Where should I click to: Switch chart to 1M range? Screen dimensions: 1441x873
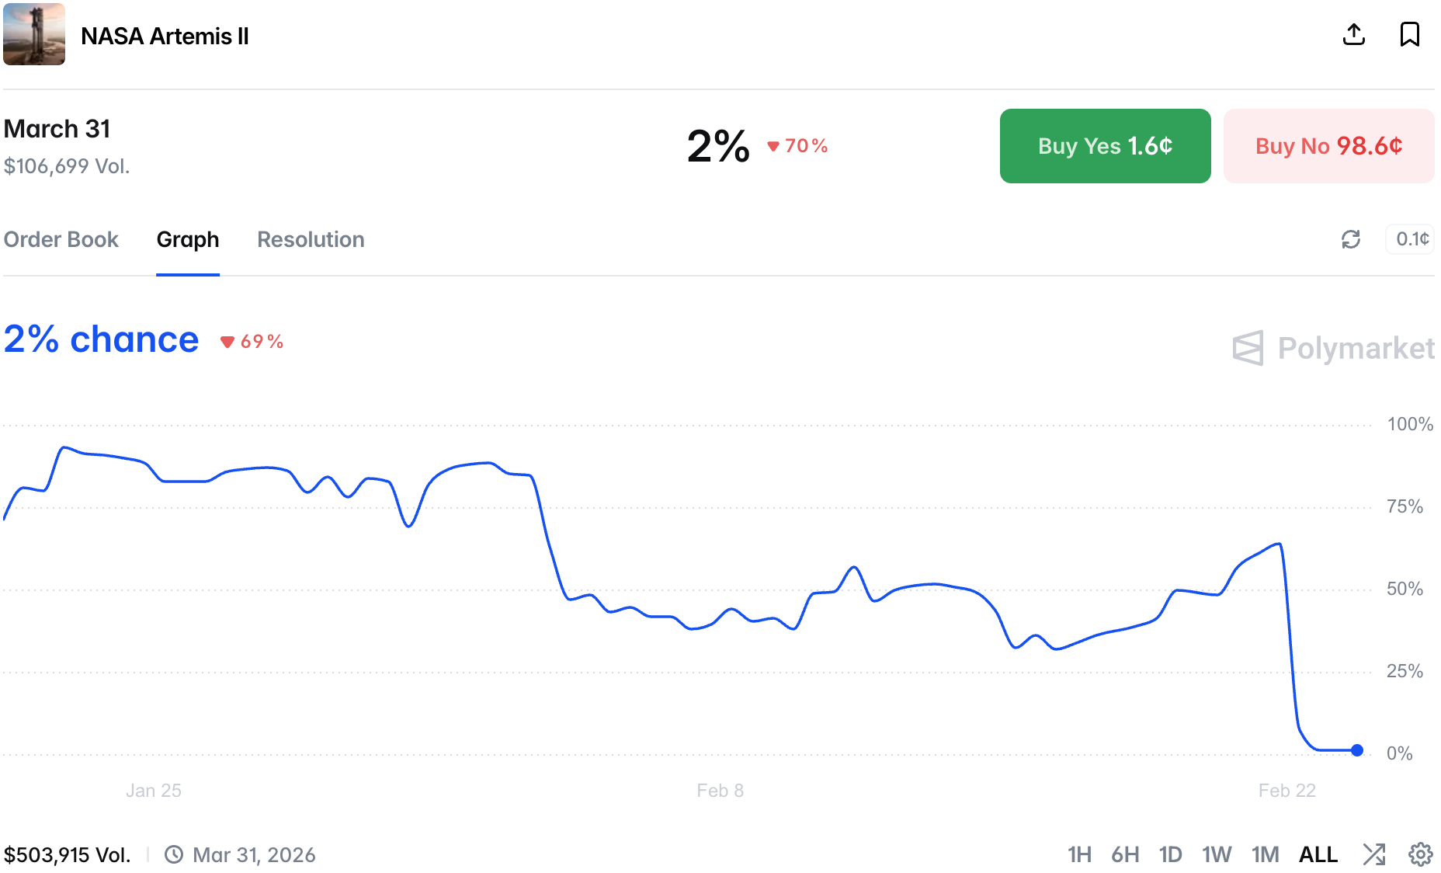pyautogui.click(x=1265, y=855)
